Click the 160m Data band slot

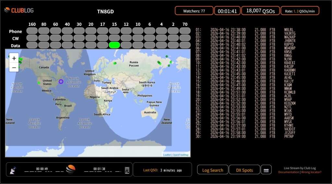tap(32, 45)
